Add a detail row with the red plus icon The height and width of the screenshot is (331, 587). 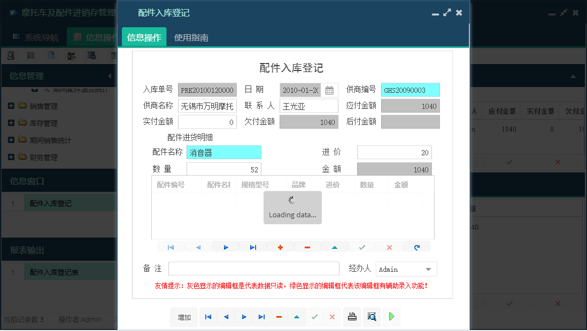(280, 246)
